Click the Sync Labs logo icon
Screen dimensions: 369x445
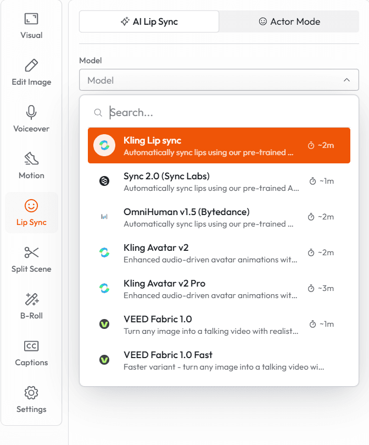104,181
